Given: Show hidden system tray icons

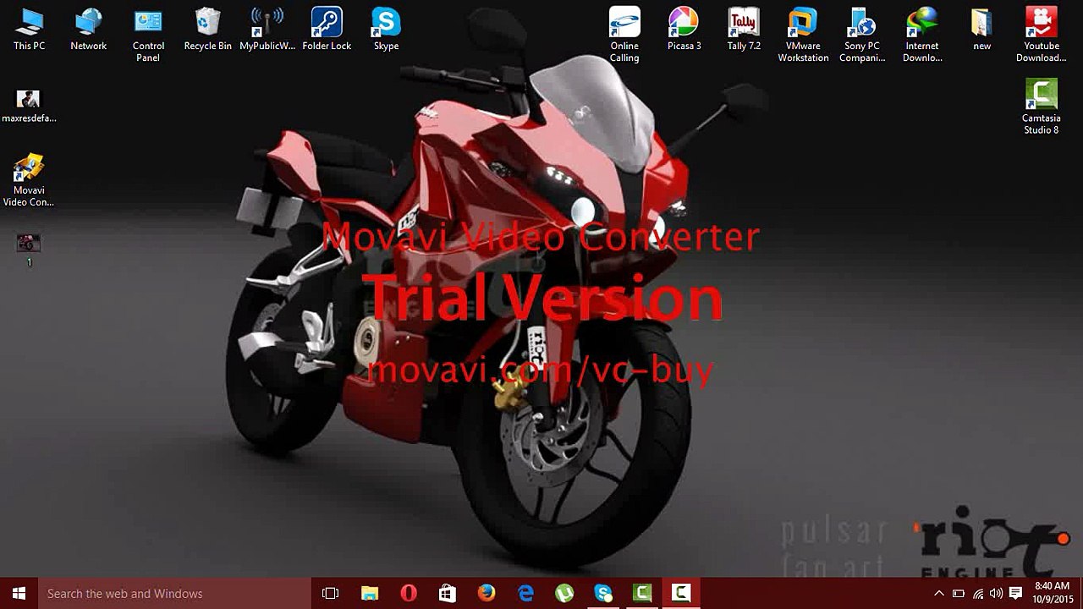Looking at the screenshot, I should pyautogui.click(x=939, y=594).
